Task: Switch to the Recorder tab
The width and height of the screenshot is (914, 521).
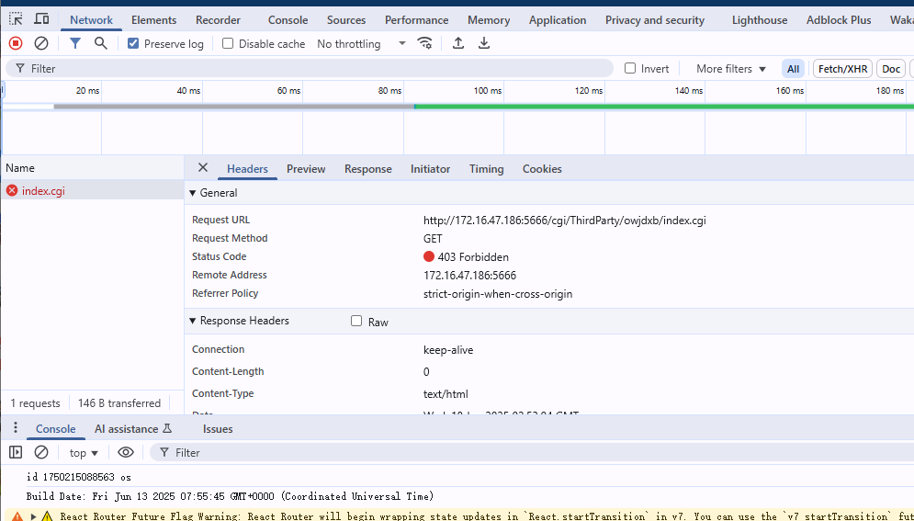Action: click(x=218, y=20)
